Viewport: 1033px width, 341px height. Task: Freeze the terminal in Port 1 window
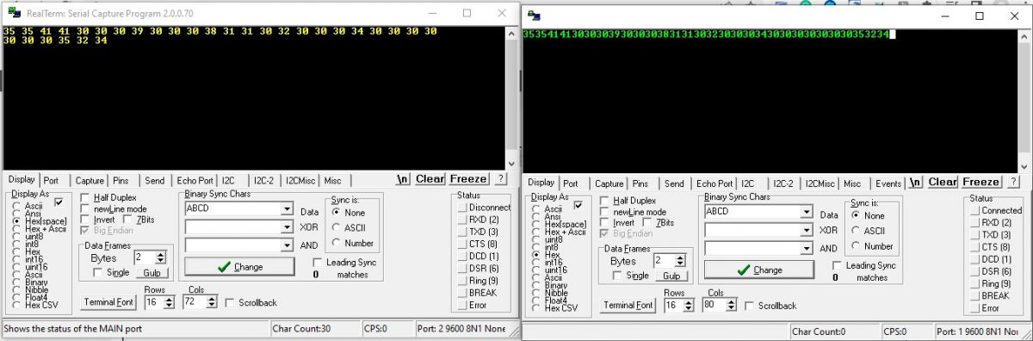[981, 182]
